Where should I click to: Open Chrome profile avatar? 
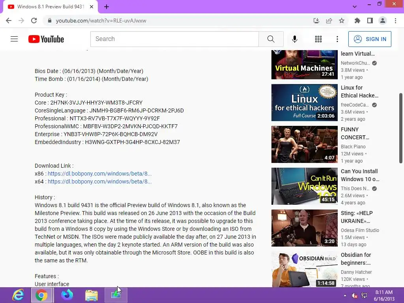(x=383, y=21)
